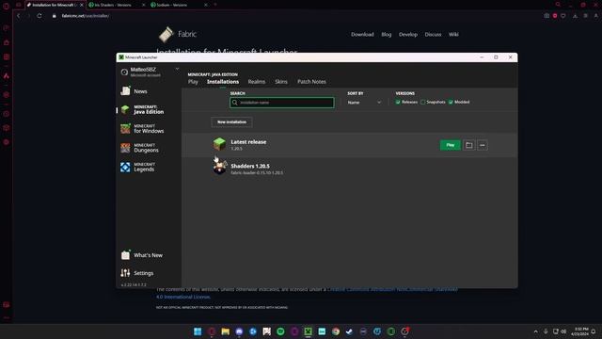Click Play on Latest release
This screenshot has height=339, width=602.
click(x=451, y=145)
